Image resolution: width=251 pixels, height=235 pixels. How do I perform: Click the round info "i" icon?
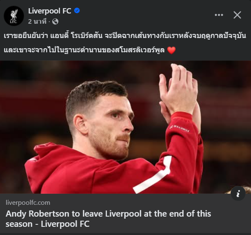238,193
